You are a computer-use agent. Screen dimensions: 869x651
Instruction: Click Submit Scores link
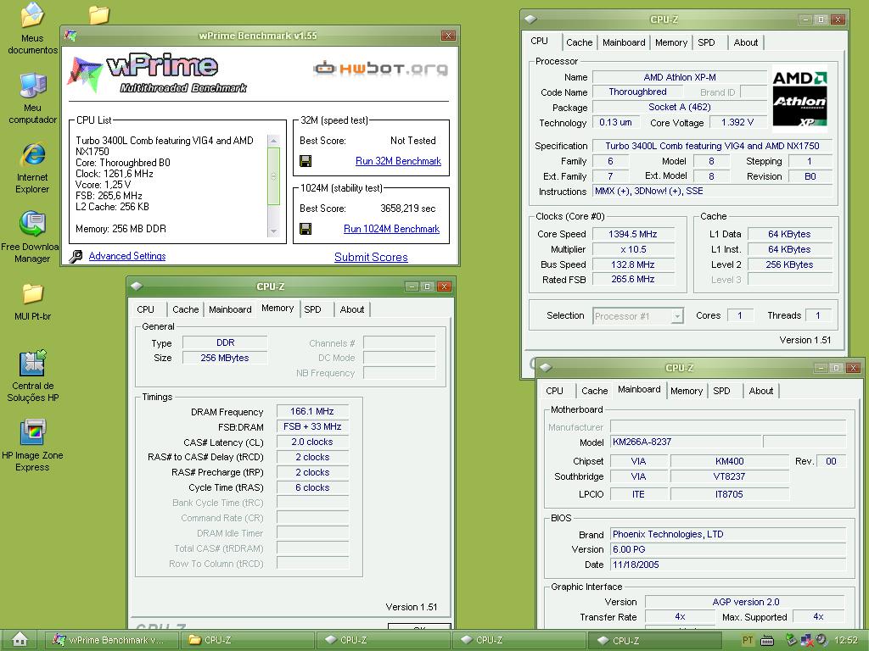371,257
